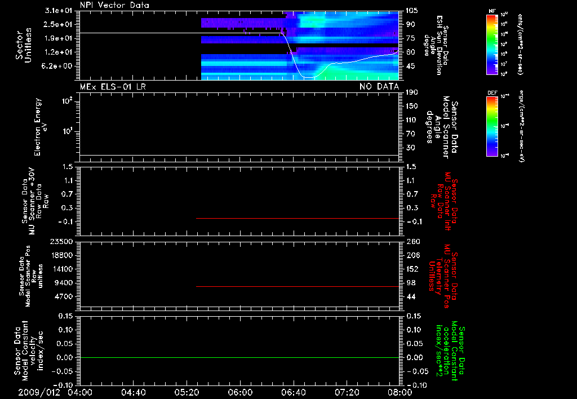
Task: Click the 05:20 time axis label
Action: [187, 392]
